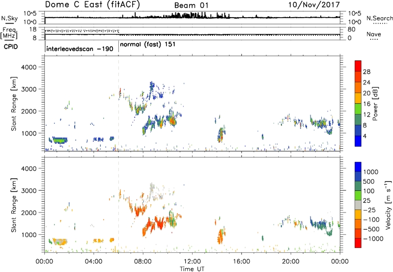Click the '18' frequency axis label
Viewport: 393px width, 272px height.
coord(33,29)
